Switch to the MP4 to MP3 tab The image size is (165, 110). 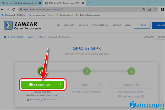tap(64, 3)
